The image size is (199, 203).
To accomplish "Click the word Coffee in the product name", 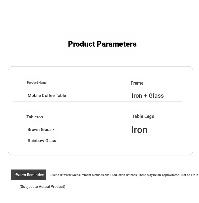I will [48, 95].
